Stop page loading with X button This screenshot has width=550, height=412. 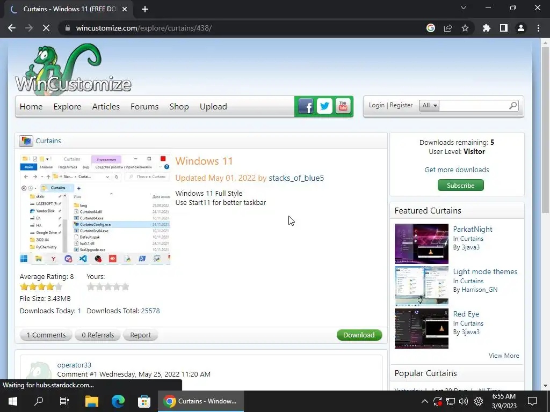click(x=46, y=28)
